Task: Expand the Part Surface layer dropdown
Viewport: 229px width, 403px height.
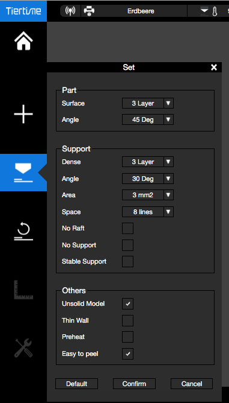Action: pyautogui.click(x=148, y=103)
